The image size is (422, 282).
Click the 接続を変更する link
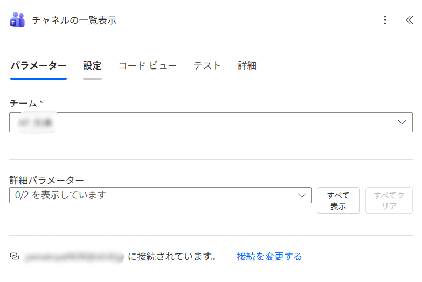(x=269, y=257)
